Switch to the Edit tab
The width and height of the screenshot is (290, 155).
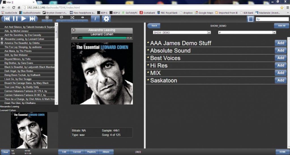(x=64, y=152)
